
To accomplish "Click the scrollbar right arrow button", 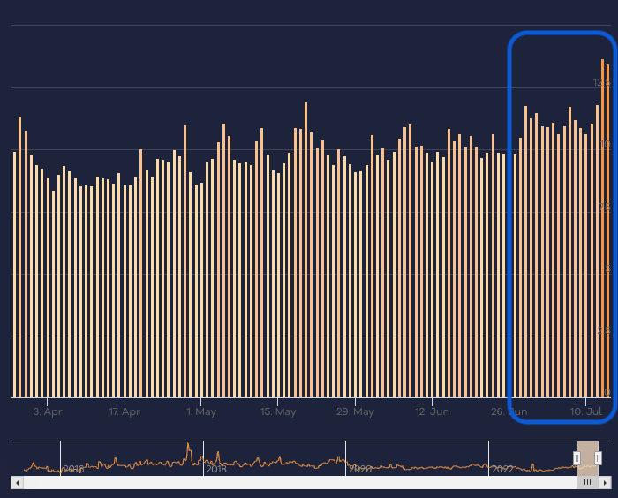I will (x=605, y=482).
